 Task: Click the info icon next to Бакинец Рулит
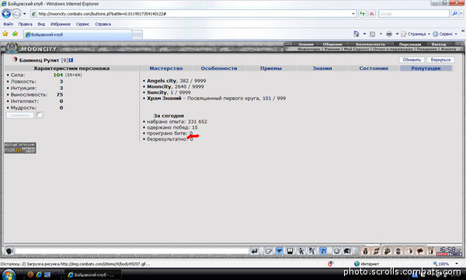(71, 60)
